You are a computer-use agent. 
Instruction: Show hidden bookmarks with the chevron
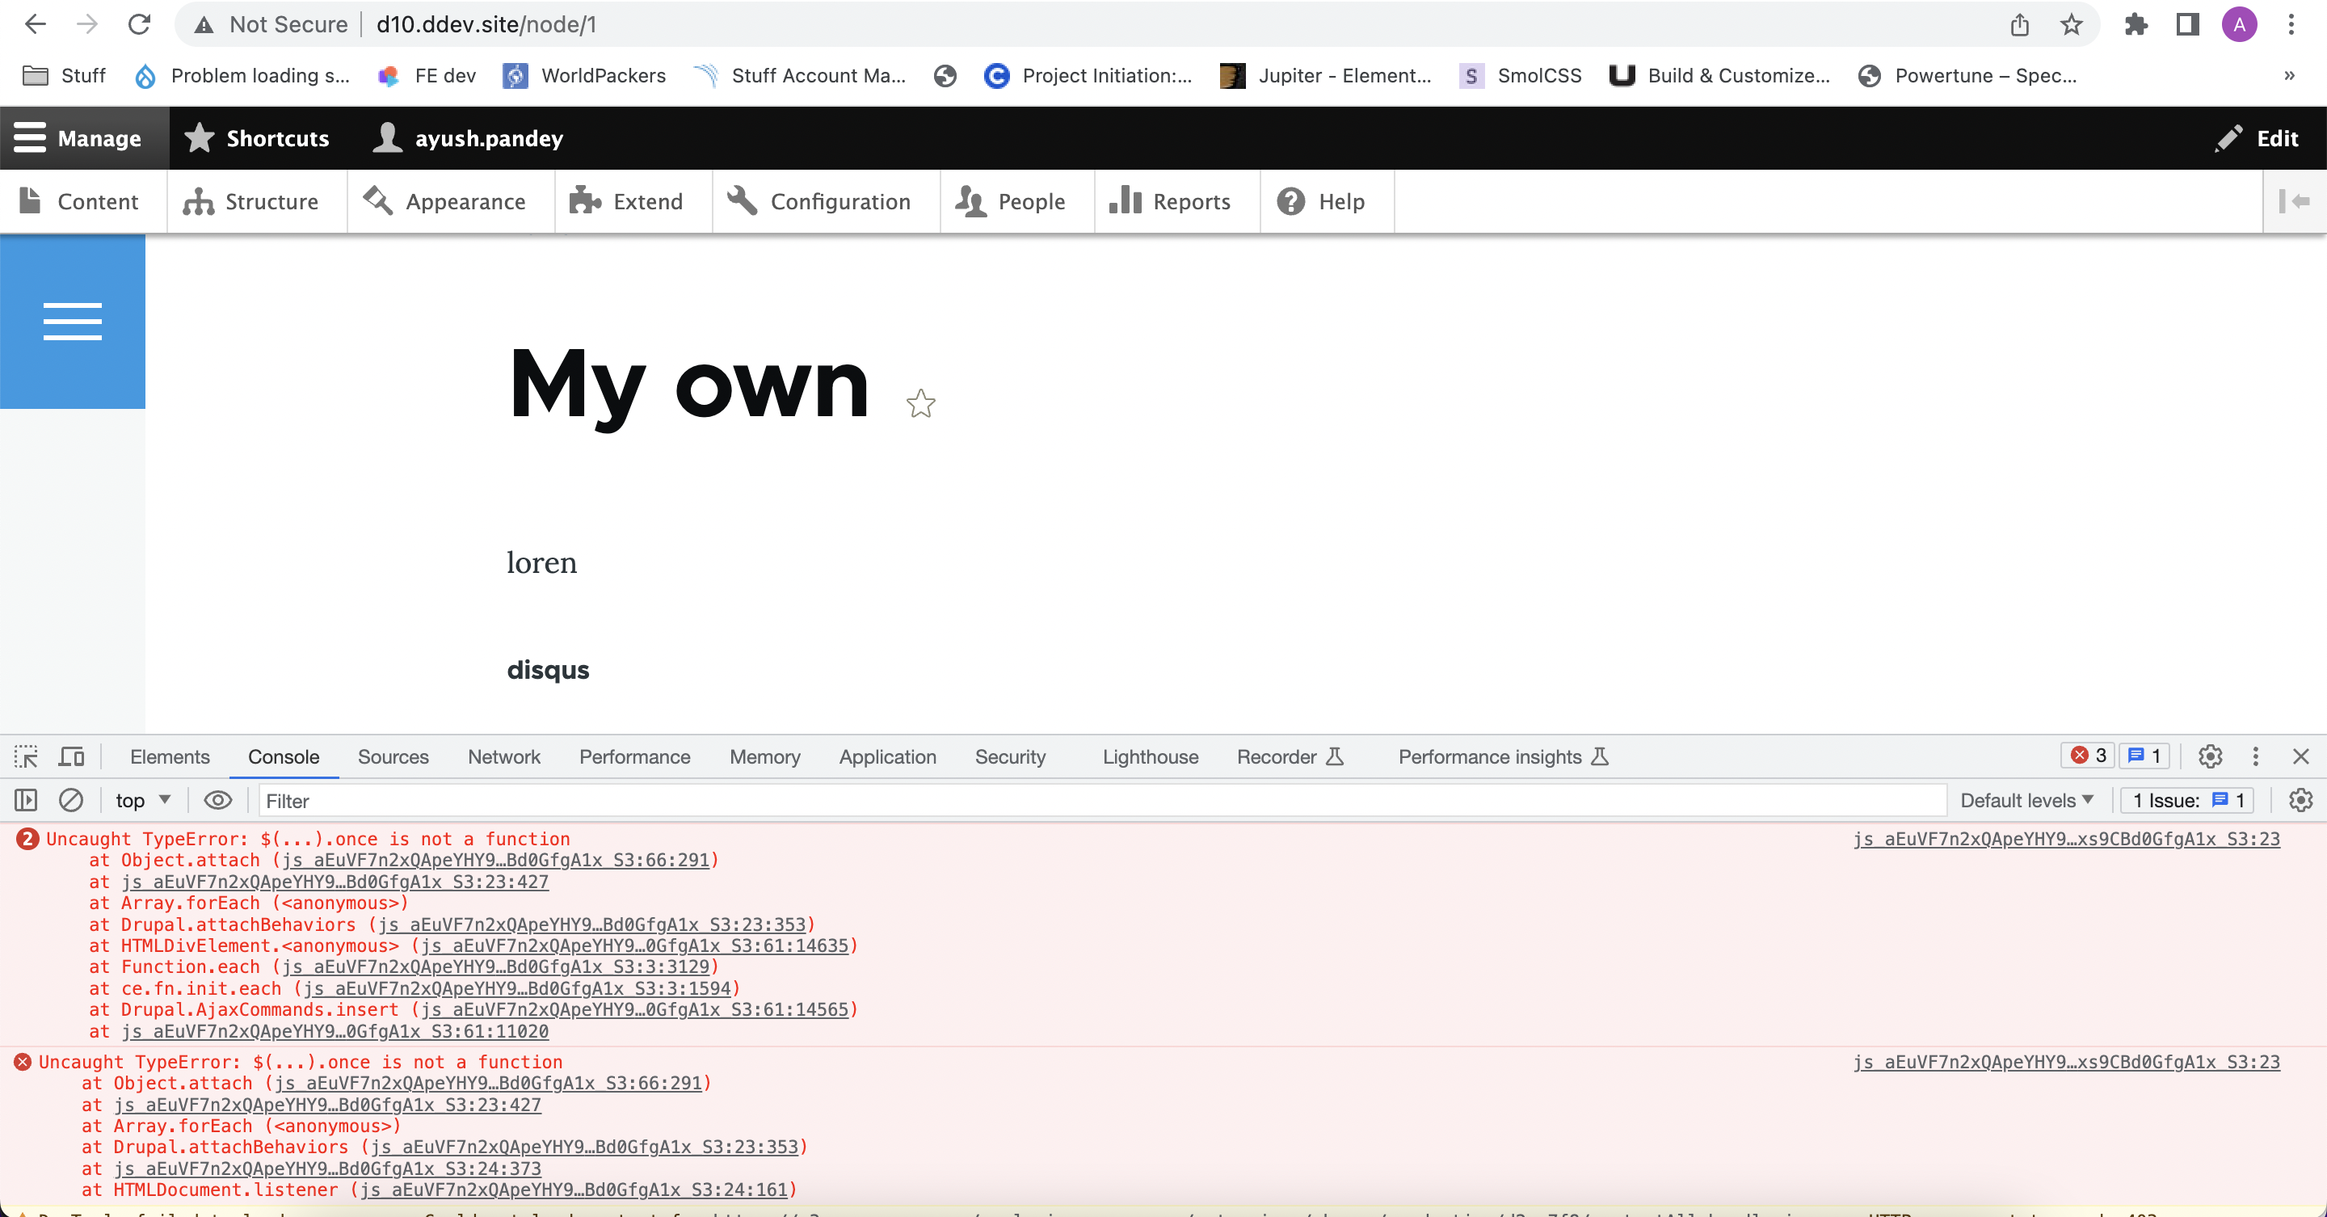pos(2289,76)
